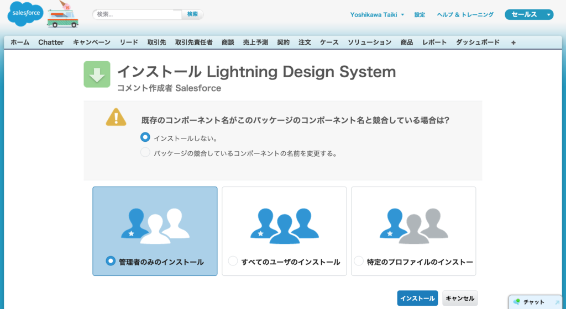Open the 売上予測 tab

255,42
